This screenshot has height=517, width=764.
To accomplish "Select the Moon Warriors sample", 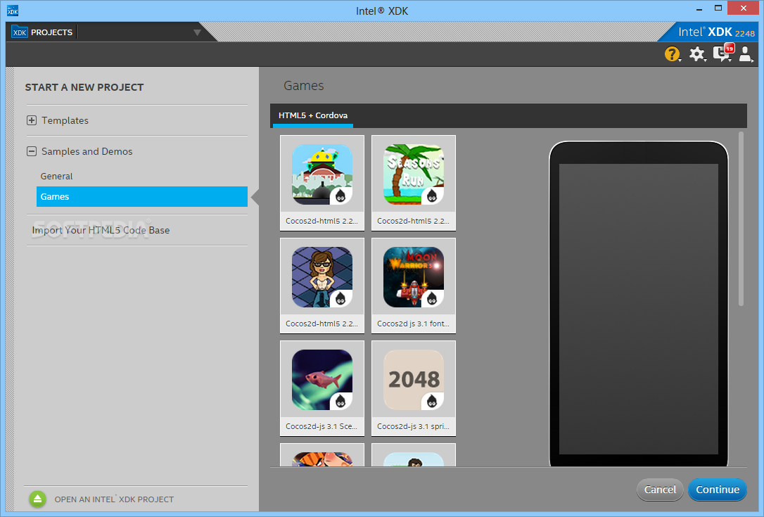I will (414, 286).
